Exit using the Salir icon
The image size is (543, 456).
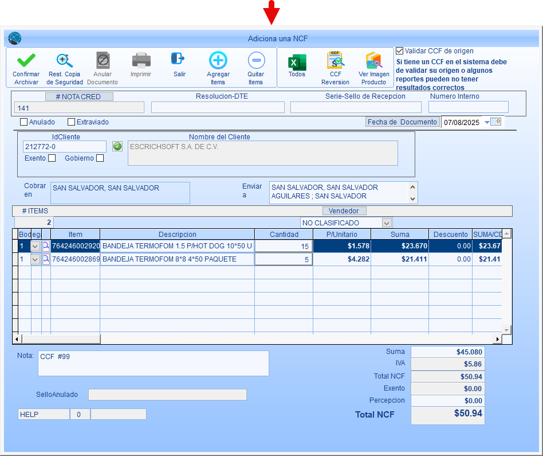178,59
